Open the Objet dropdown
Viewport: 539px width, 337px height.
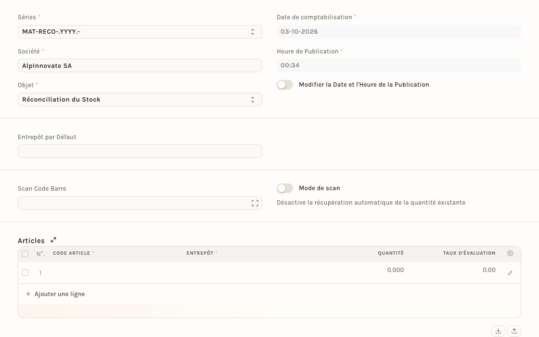click(x=140, y=100)
